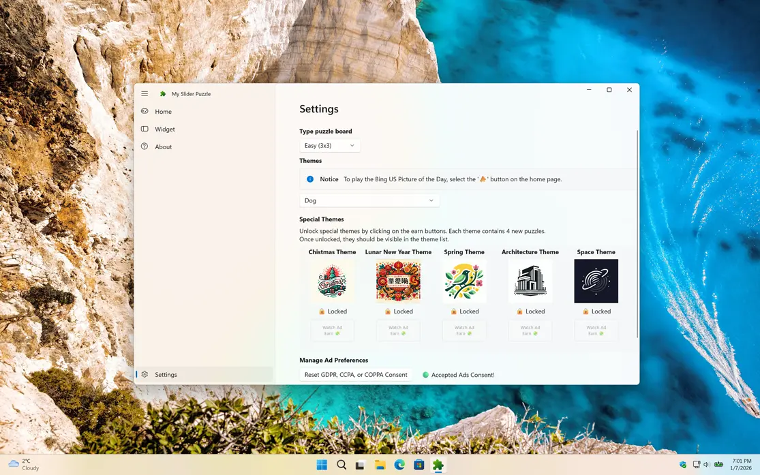This screenshot has height=475, width=760.
Task: Toggle the hamburger navigation menu
Action: 145,93
